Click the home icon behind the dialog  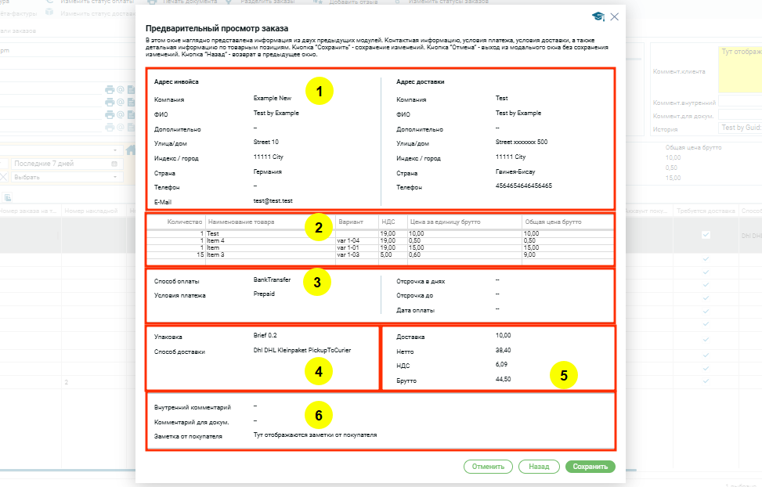132,151
